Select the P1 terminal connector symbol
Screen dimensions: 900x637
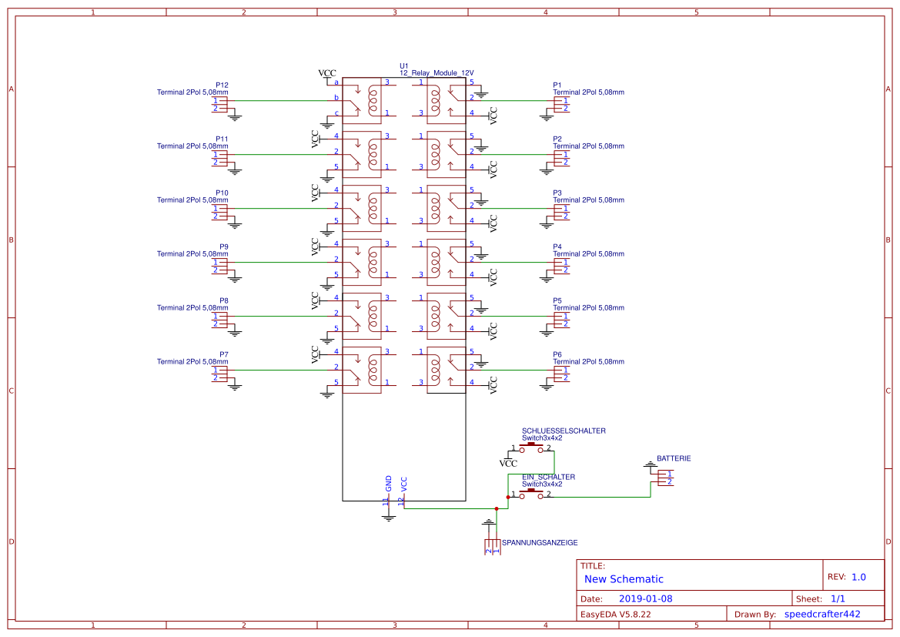561,104
